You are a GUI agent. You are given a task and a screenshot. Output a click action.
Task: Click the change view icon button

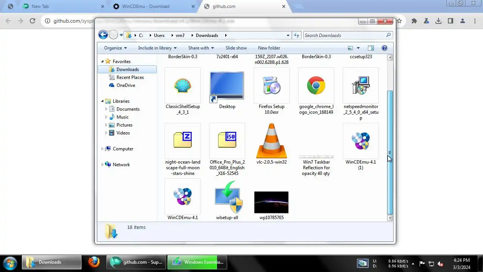click(x=350, y=48)
